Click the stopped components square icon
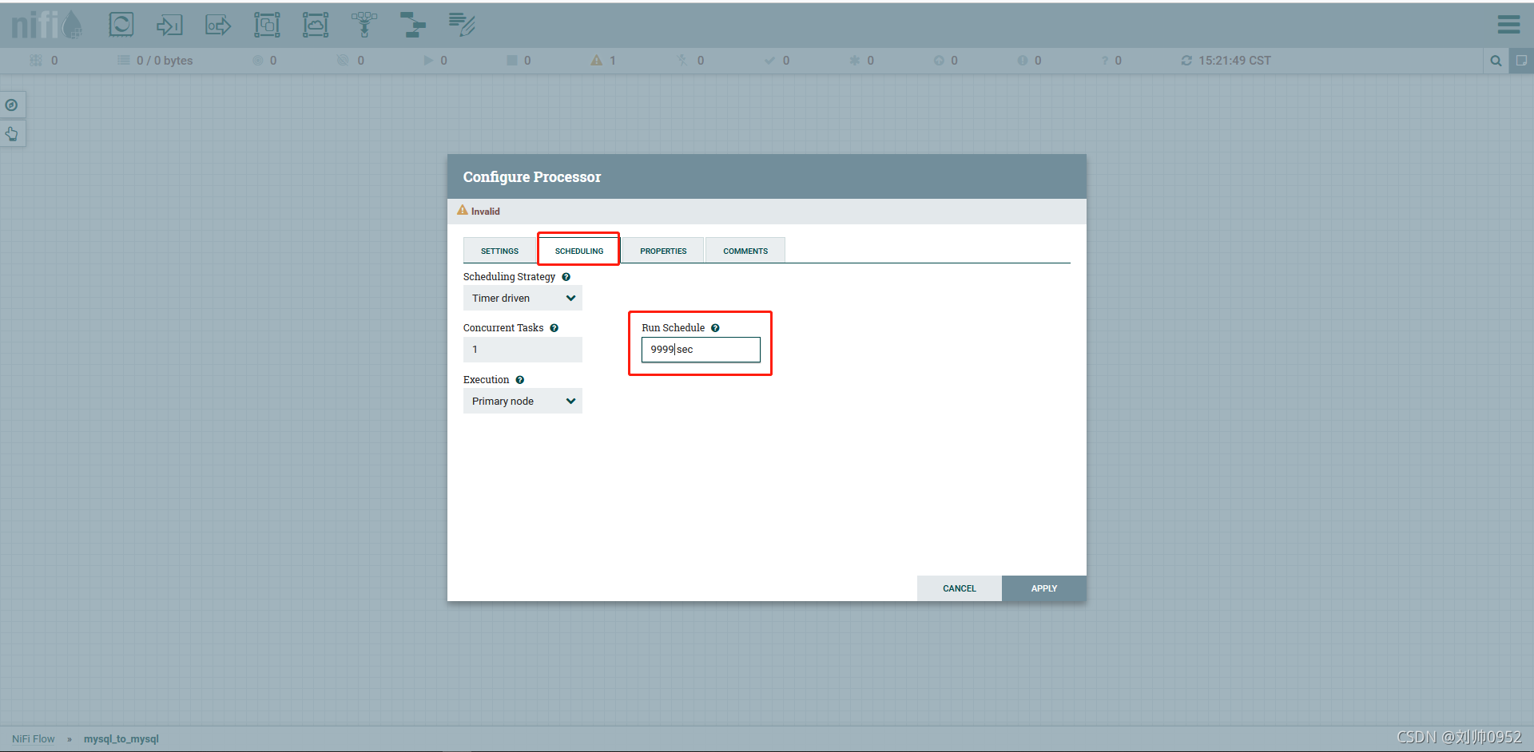1534x752 pixels. click(x=512, y=61)
